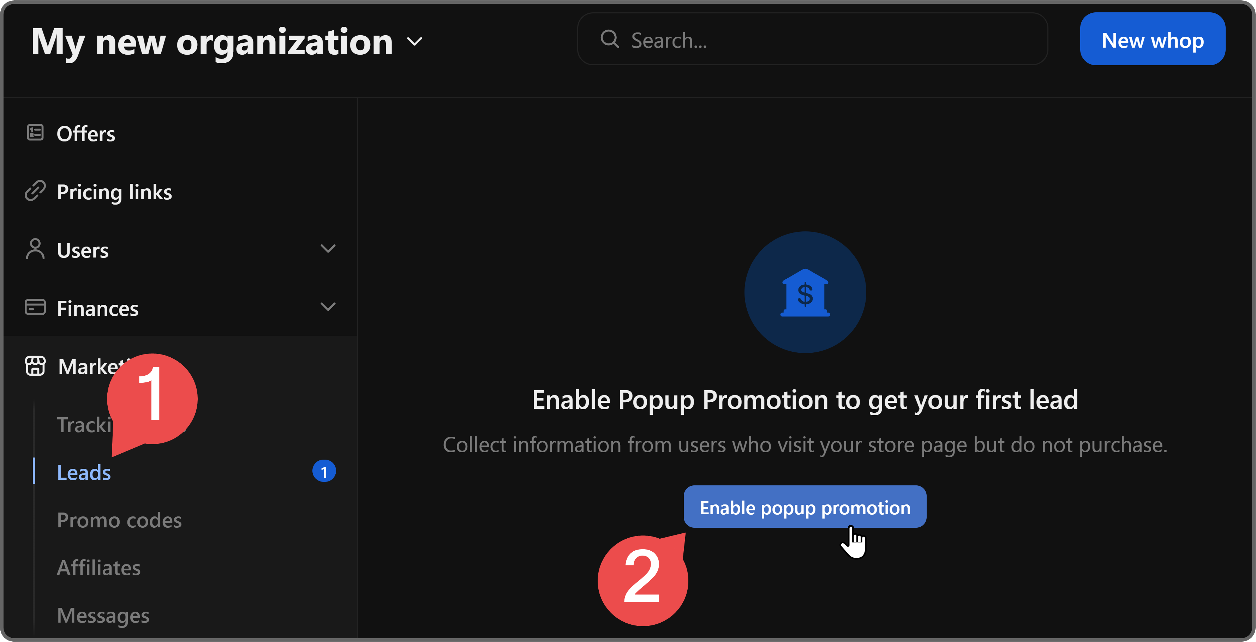1256x642 pixels.
Task: Select Leads in the Marketing menu
Action: (83, 472)
